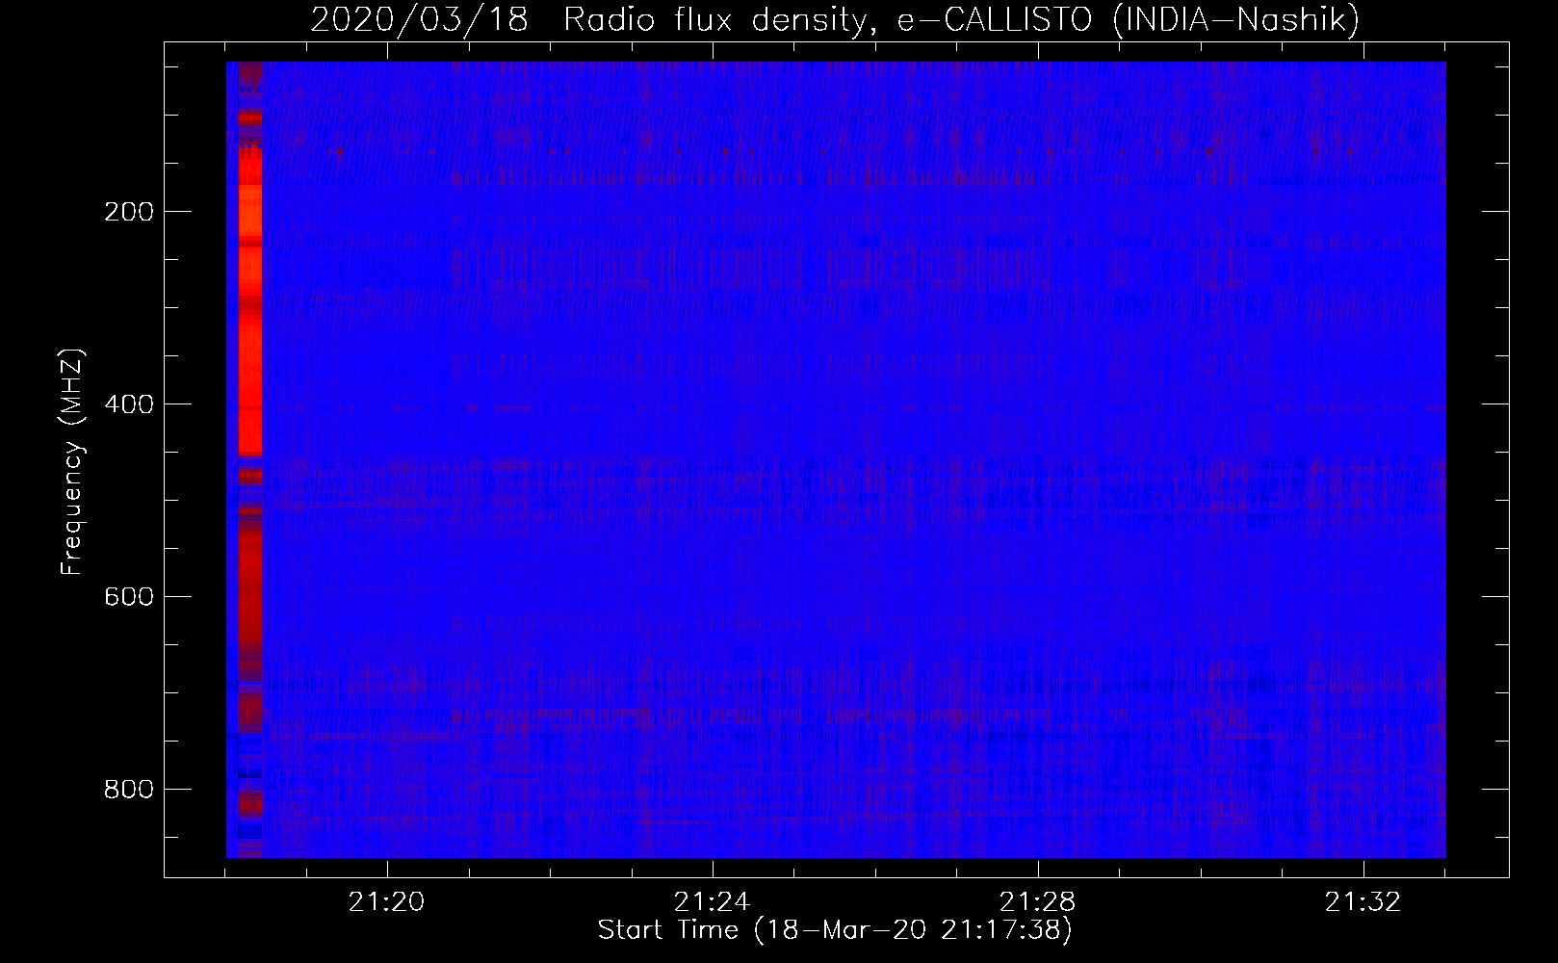The width and height of the screenshot is (1558, 963).
Task: Click the plot title text '2020/03/18 Radio flux density'
Action: tap(593, 19)
